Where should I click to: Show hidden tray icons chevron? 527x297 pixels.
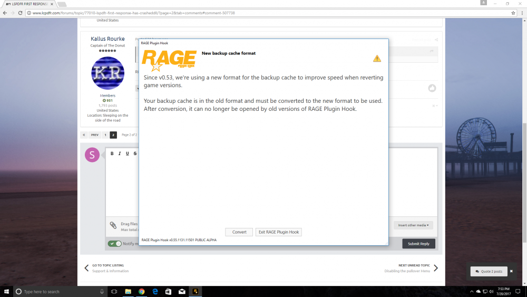click(x=472, y=292)
